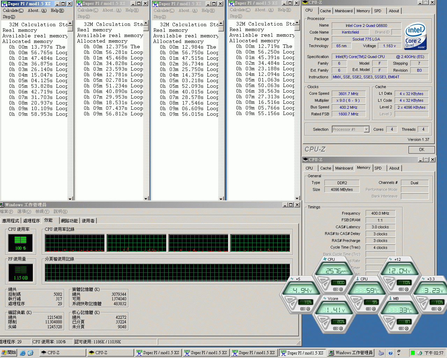Open config icon on Vcore panel

pyautogui.click(x=335, y=328)
